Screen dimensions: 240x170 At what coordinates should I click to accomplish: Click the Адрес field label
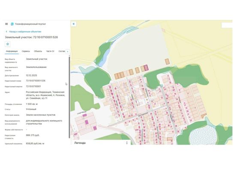7,92
